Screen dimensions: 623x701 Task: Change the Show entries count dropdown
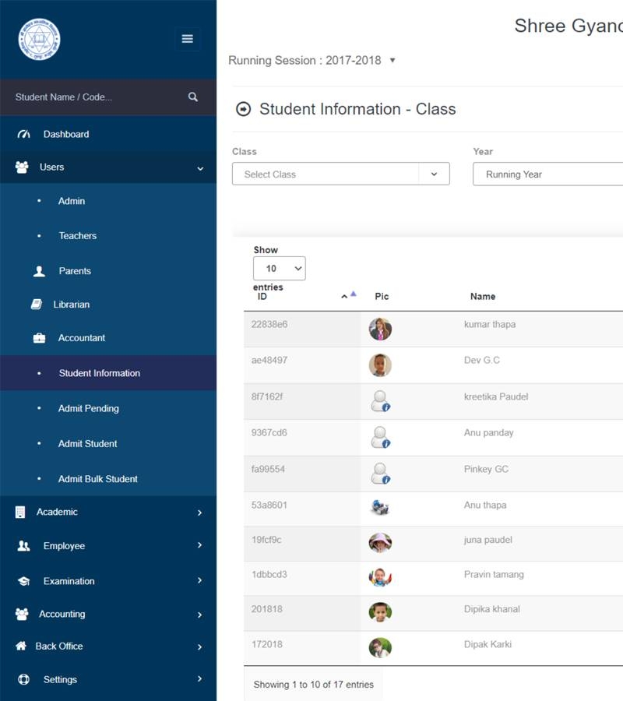point(279,269)
